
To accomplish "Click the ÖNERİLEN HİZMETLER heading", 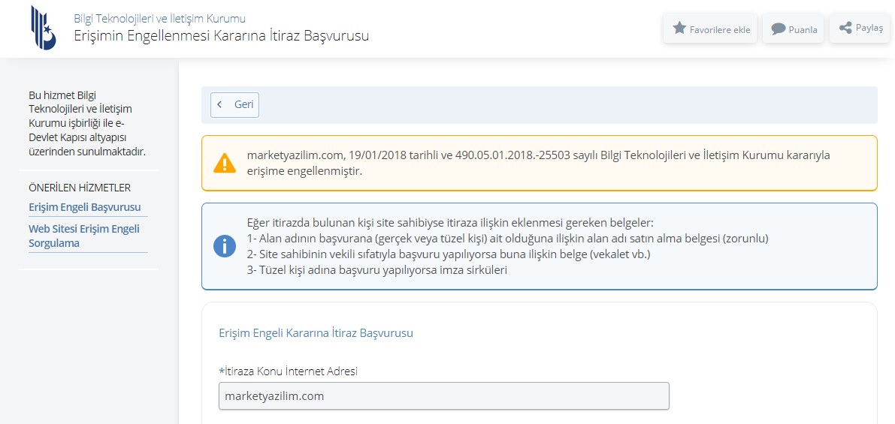I will coord(80,188).
